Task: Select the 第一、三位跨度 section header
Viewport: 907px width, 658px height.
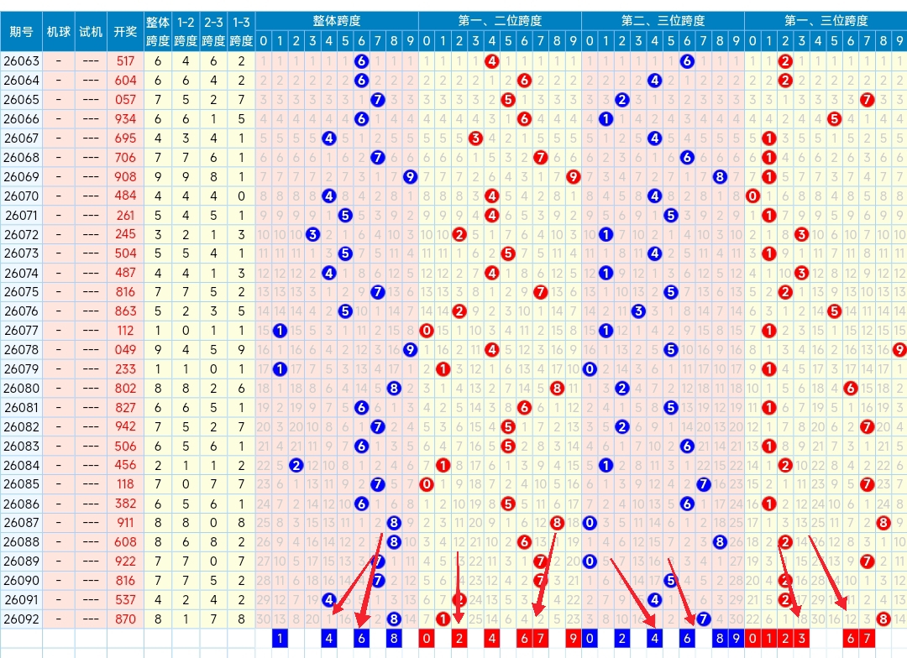Action: point(826,21)
